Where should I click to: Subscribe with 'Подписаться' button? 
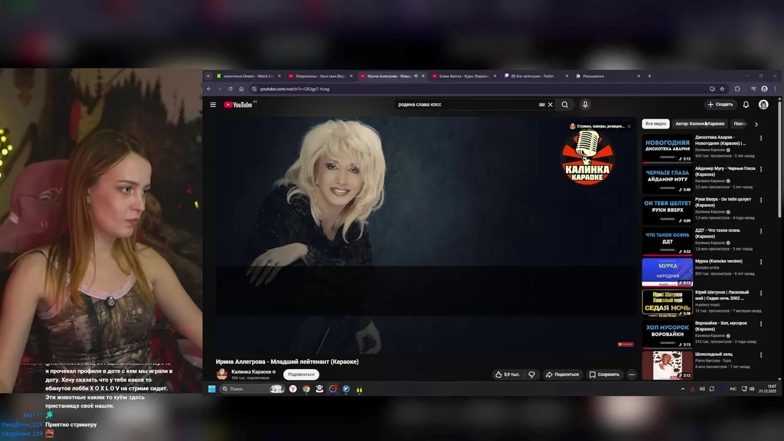click(x=301, y=374)
